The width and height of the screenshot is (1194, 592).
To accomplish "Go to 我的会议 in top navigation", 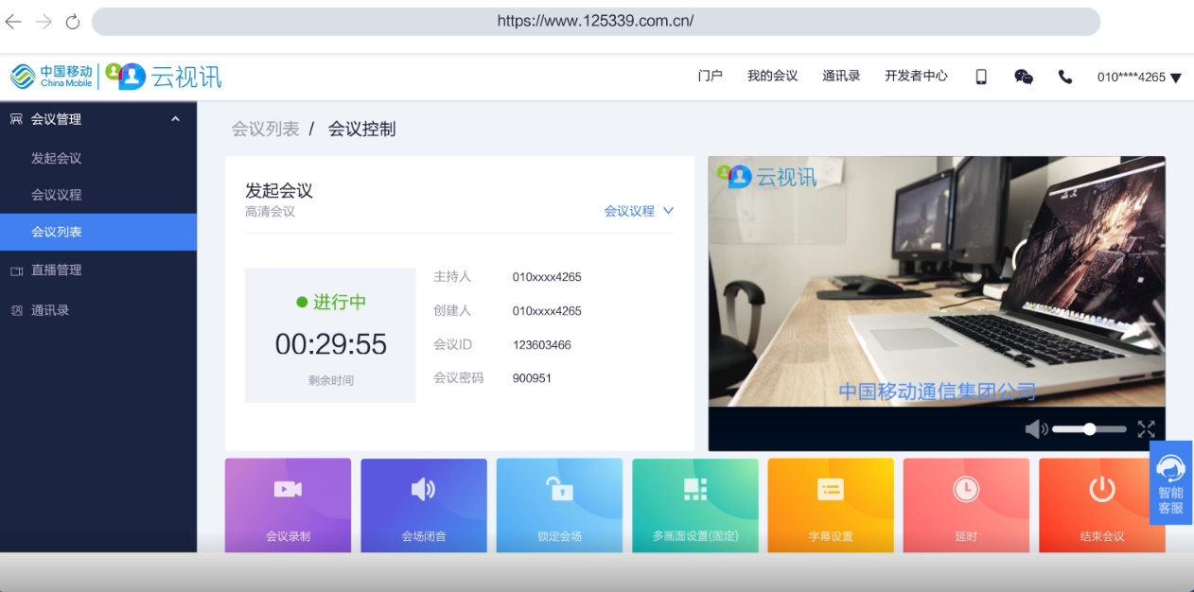I will [772, 76].
